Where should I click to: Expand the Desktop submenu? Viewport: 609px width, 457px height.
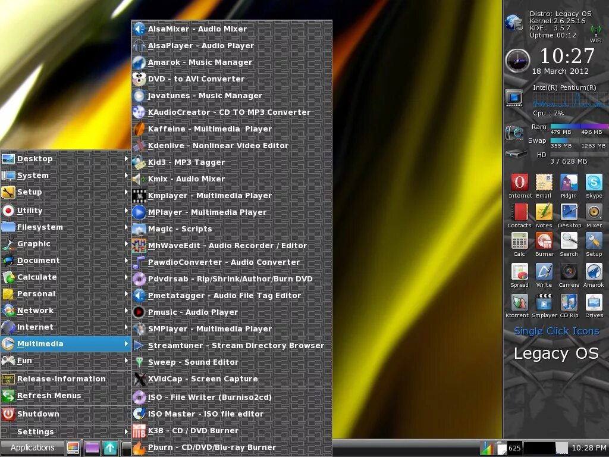65,158
